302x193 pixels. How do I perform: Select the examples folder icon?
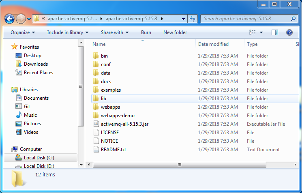pos(96,90)
